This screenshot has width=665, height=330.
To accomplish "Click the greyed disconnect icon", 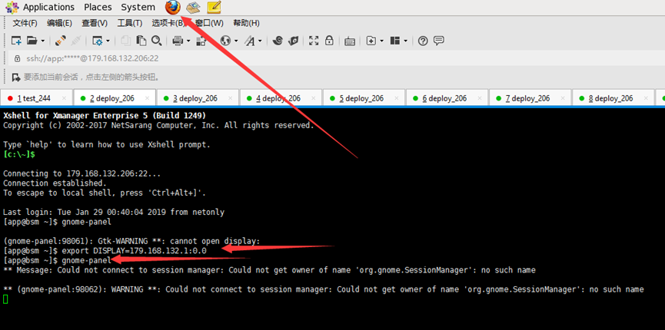I will click(76, 41).
